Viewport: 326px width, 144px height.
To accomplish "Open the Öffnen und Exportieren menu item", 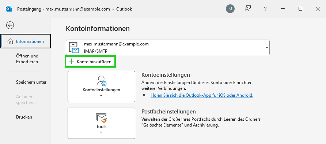I will tap(27, 59).
